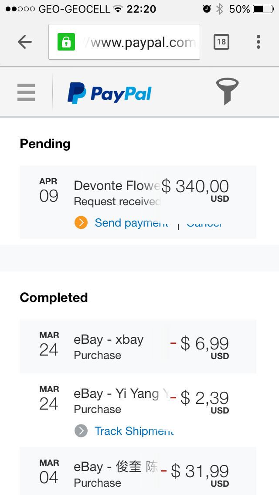Open the PayPal hamburger menu
The image size is (279, 495).
(x=26, y=92)
